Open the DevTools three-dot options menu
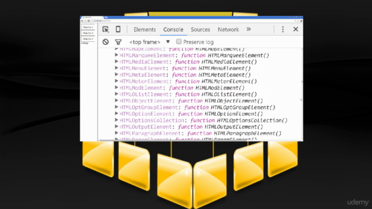This screenshot has height=209, width=372. (x=282, y=29)
